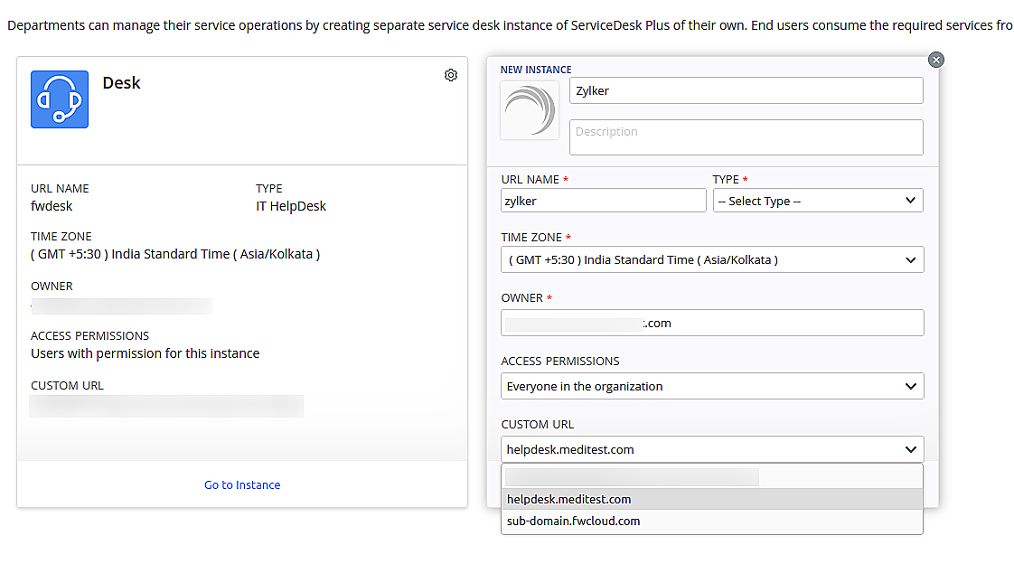Click the Access Permissions dropdown arrow

(x=913, y=386)
